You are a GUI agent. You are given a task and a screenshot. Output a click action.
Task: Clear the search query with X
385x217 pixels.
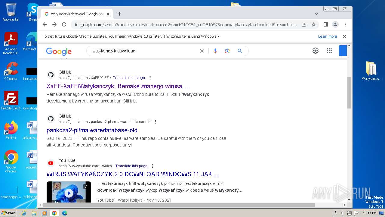[x=202, y=51]
